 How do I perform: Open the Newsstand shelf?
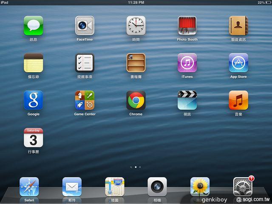click(x=136, y=63)
